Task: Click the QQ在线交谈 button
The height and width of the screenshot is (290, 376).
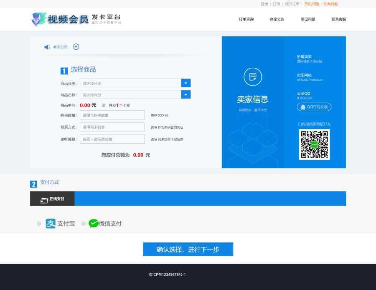Action: [x=314, y=107]
